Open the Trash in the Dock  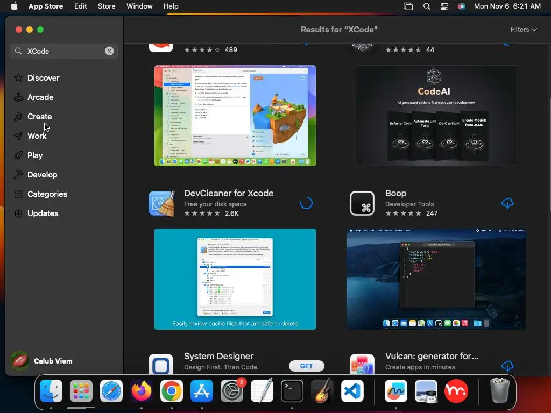coord(500,390)
